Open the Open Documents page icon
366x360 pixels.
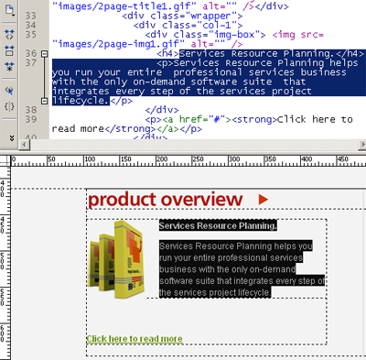coord(9,10)
